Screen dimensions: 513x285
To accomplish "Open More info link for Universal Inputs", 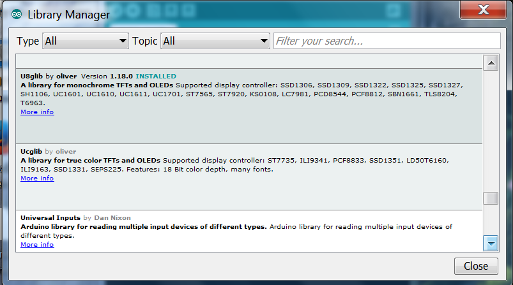I will pos(37,245).
